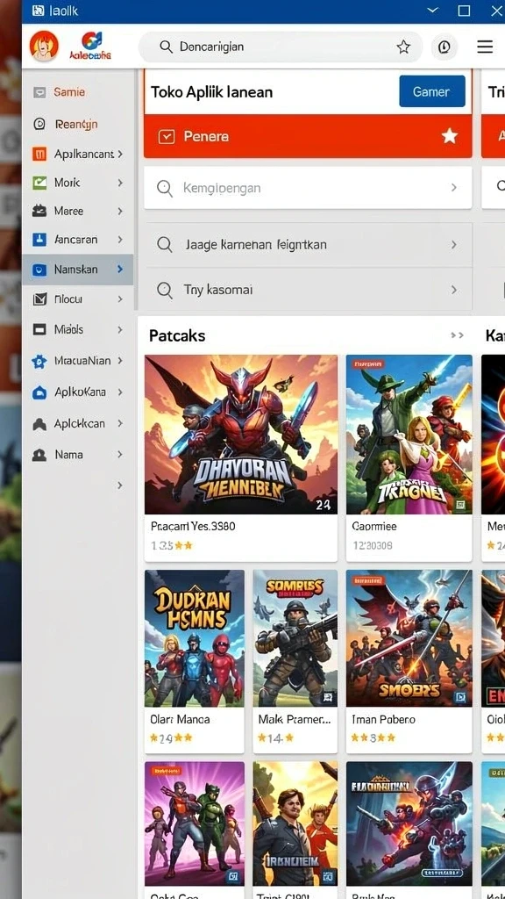Select Nama in the sidebar
Screen dimensions: 505x899
click(x=68, y=455)
